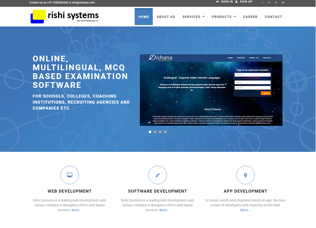Expand the Services dropdown menu

pyautogui.click(x=194, y=17)
